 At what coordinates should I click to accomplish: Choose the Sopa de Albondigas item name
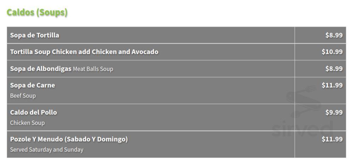tap(41, 69)
